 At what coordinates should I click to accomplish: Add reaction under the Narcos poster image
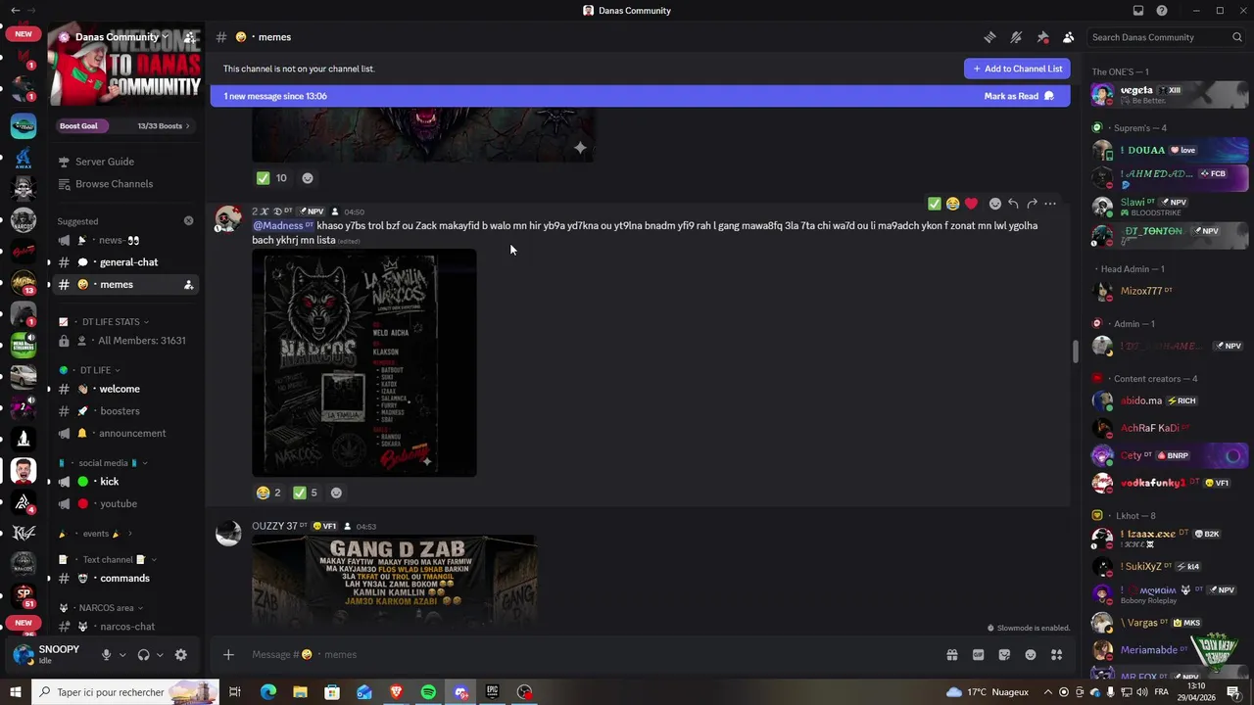(x=336, y=493)
